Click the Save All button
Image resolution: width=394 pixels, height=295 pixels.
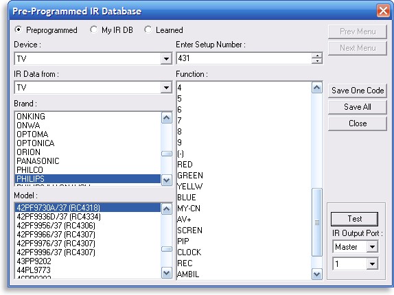coord(358,107)
